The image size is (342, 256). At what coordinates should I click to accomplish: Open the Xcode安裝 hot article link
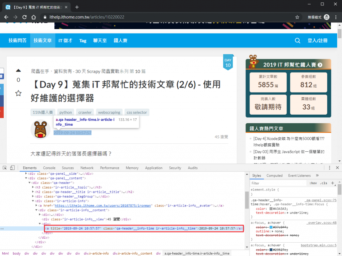(289, 142)
